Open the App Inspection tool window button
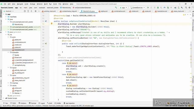 pyautogui.click(x=69, y=103)
